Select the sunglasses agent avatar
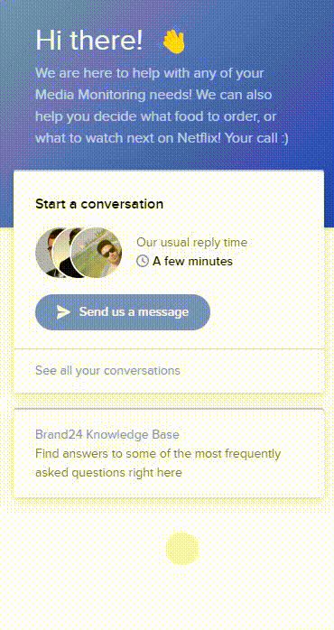 pos(97,253)
